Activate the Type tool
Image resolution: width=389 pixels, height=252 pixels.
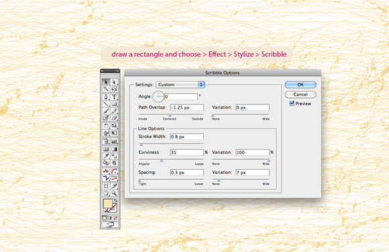[x=114, y=97]
